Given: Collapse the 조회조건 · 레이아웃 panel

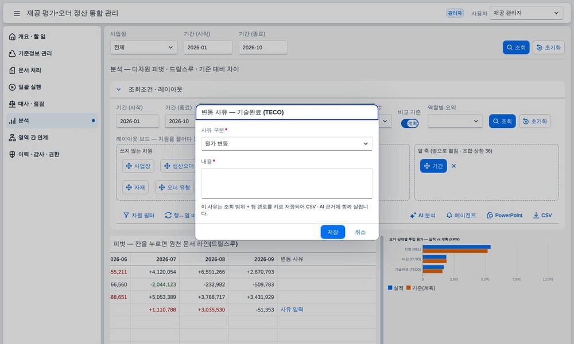Looking at the screenshot, I should click(119, 89).
